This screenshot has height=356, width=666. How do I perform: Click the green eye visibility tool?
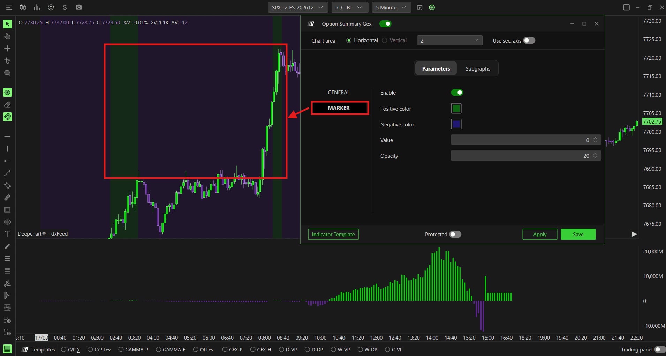pos(7,92)
